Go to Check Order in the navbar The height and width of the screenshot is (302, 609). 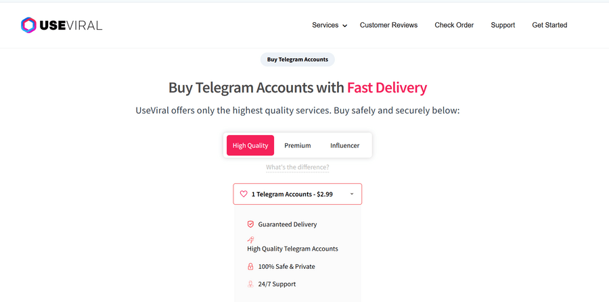454,25
